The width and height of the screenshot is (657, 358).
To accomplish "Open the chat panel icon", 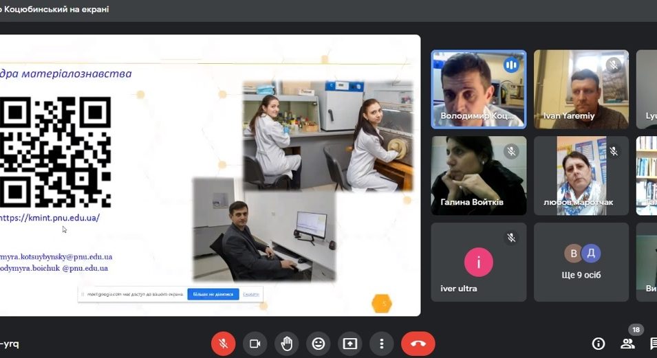I will click(652, 344).
